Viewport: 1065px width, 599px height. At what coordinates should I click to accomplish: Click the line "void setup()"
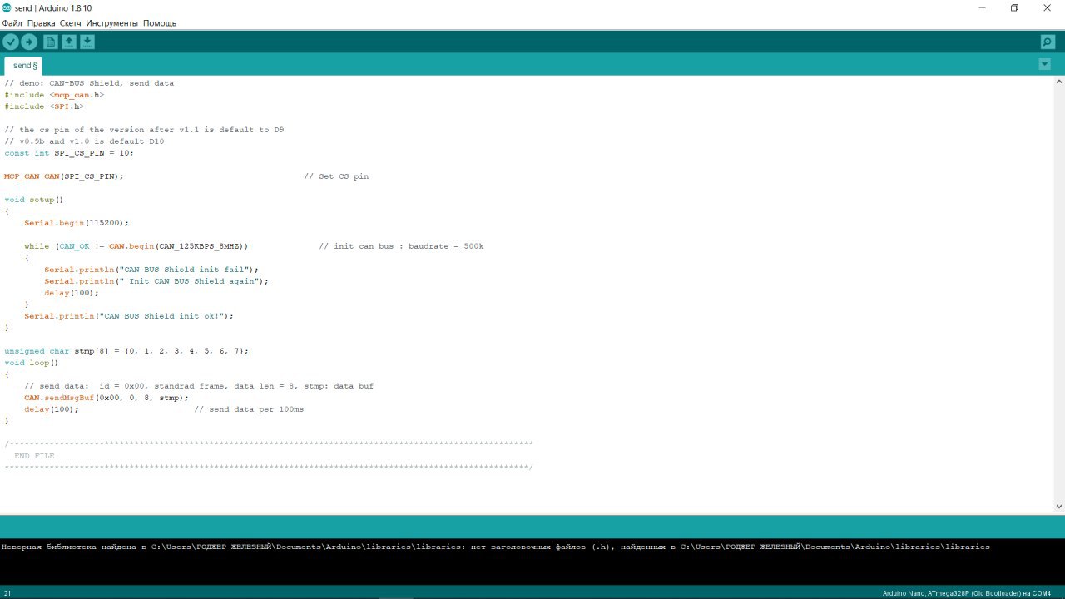(x=34, y=200)
